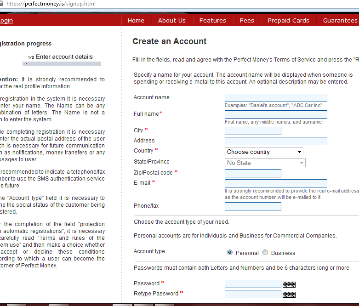
Task: Click the Phone/fax input box
Action: [x=253, y=206]
